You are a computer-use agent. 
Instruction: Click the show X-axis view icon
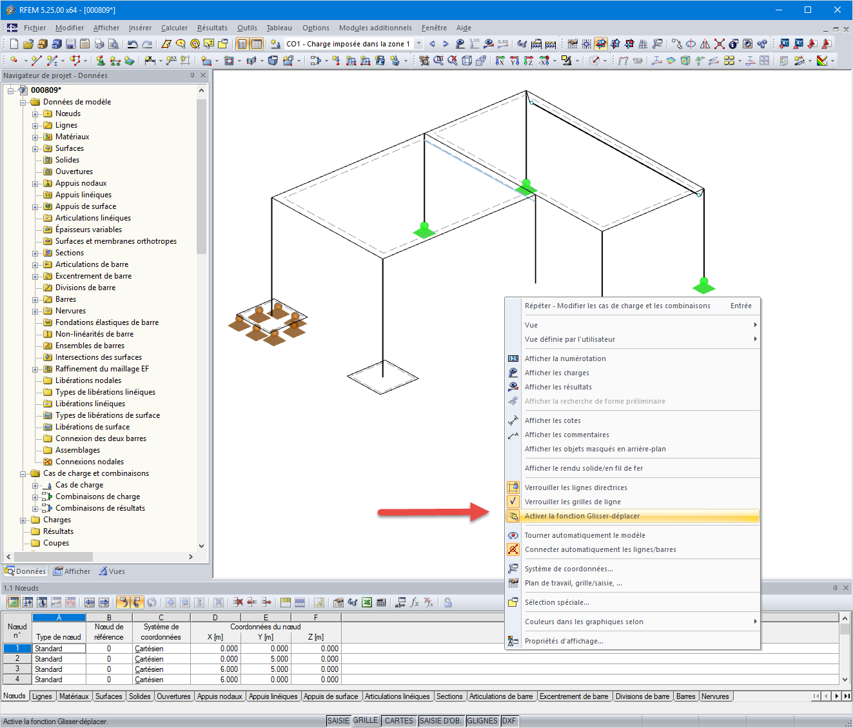(x=500, y=61)
